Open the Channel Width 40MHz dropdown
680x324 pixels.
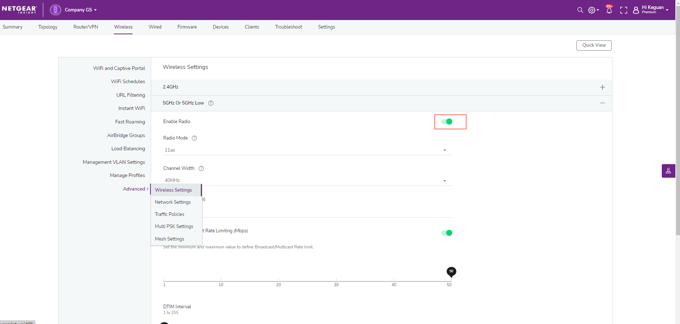tap(307, 181)
